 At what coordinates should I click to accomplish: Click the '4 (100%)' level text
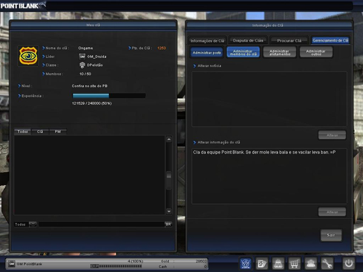(x=136, y=261)
